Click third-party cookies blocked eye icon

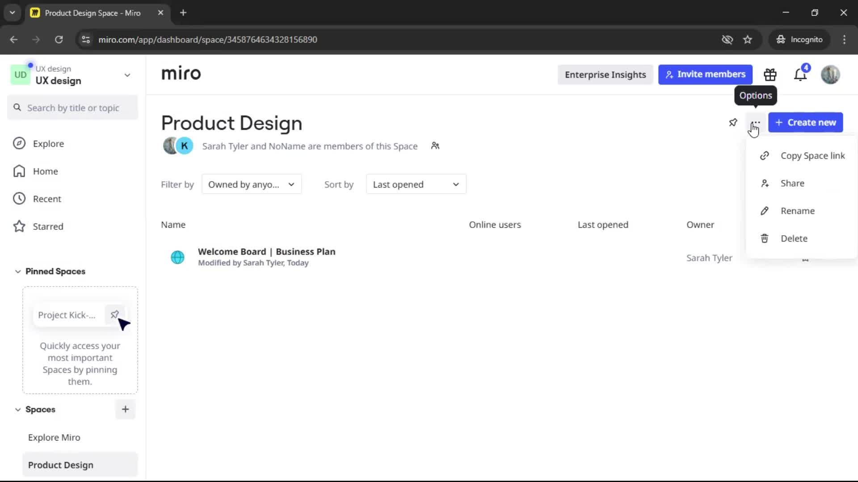(727, 40)
